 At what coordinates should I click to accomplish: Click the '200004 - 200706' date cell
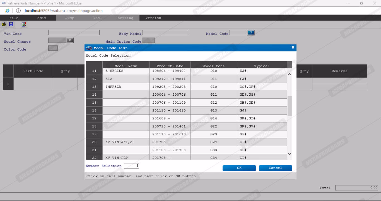(170, 95)
